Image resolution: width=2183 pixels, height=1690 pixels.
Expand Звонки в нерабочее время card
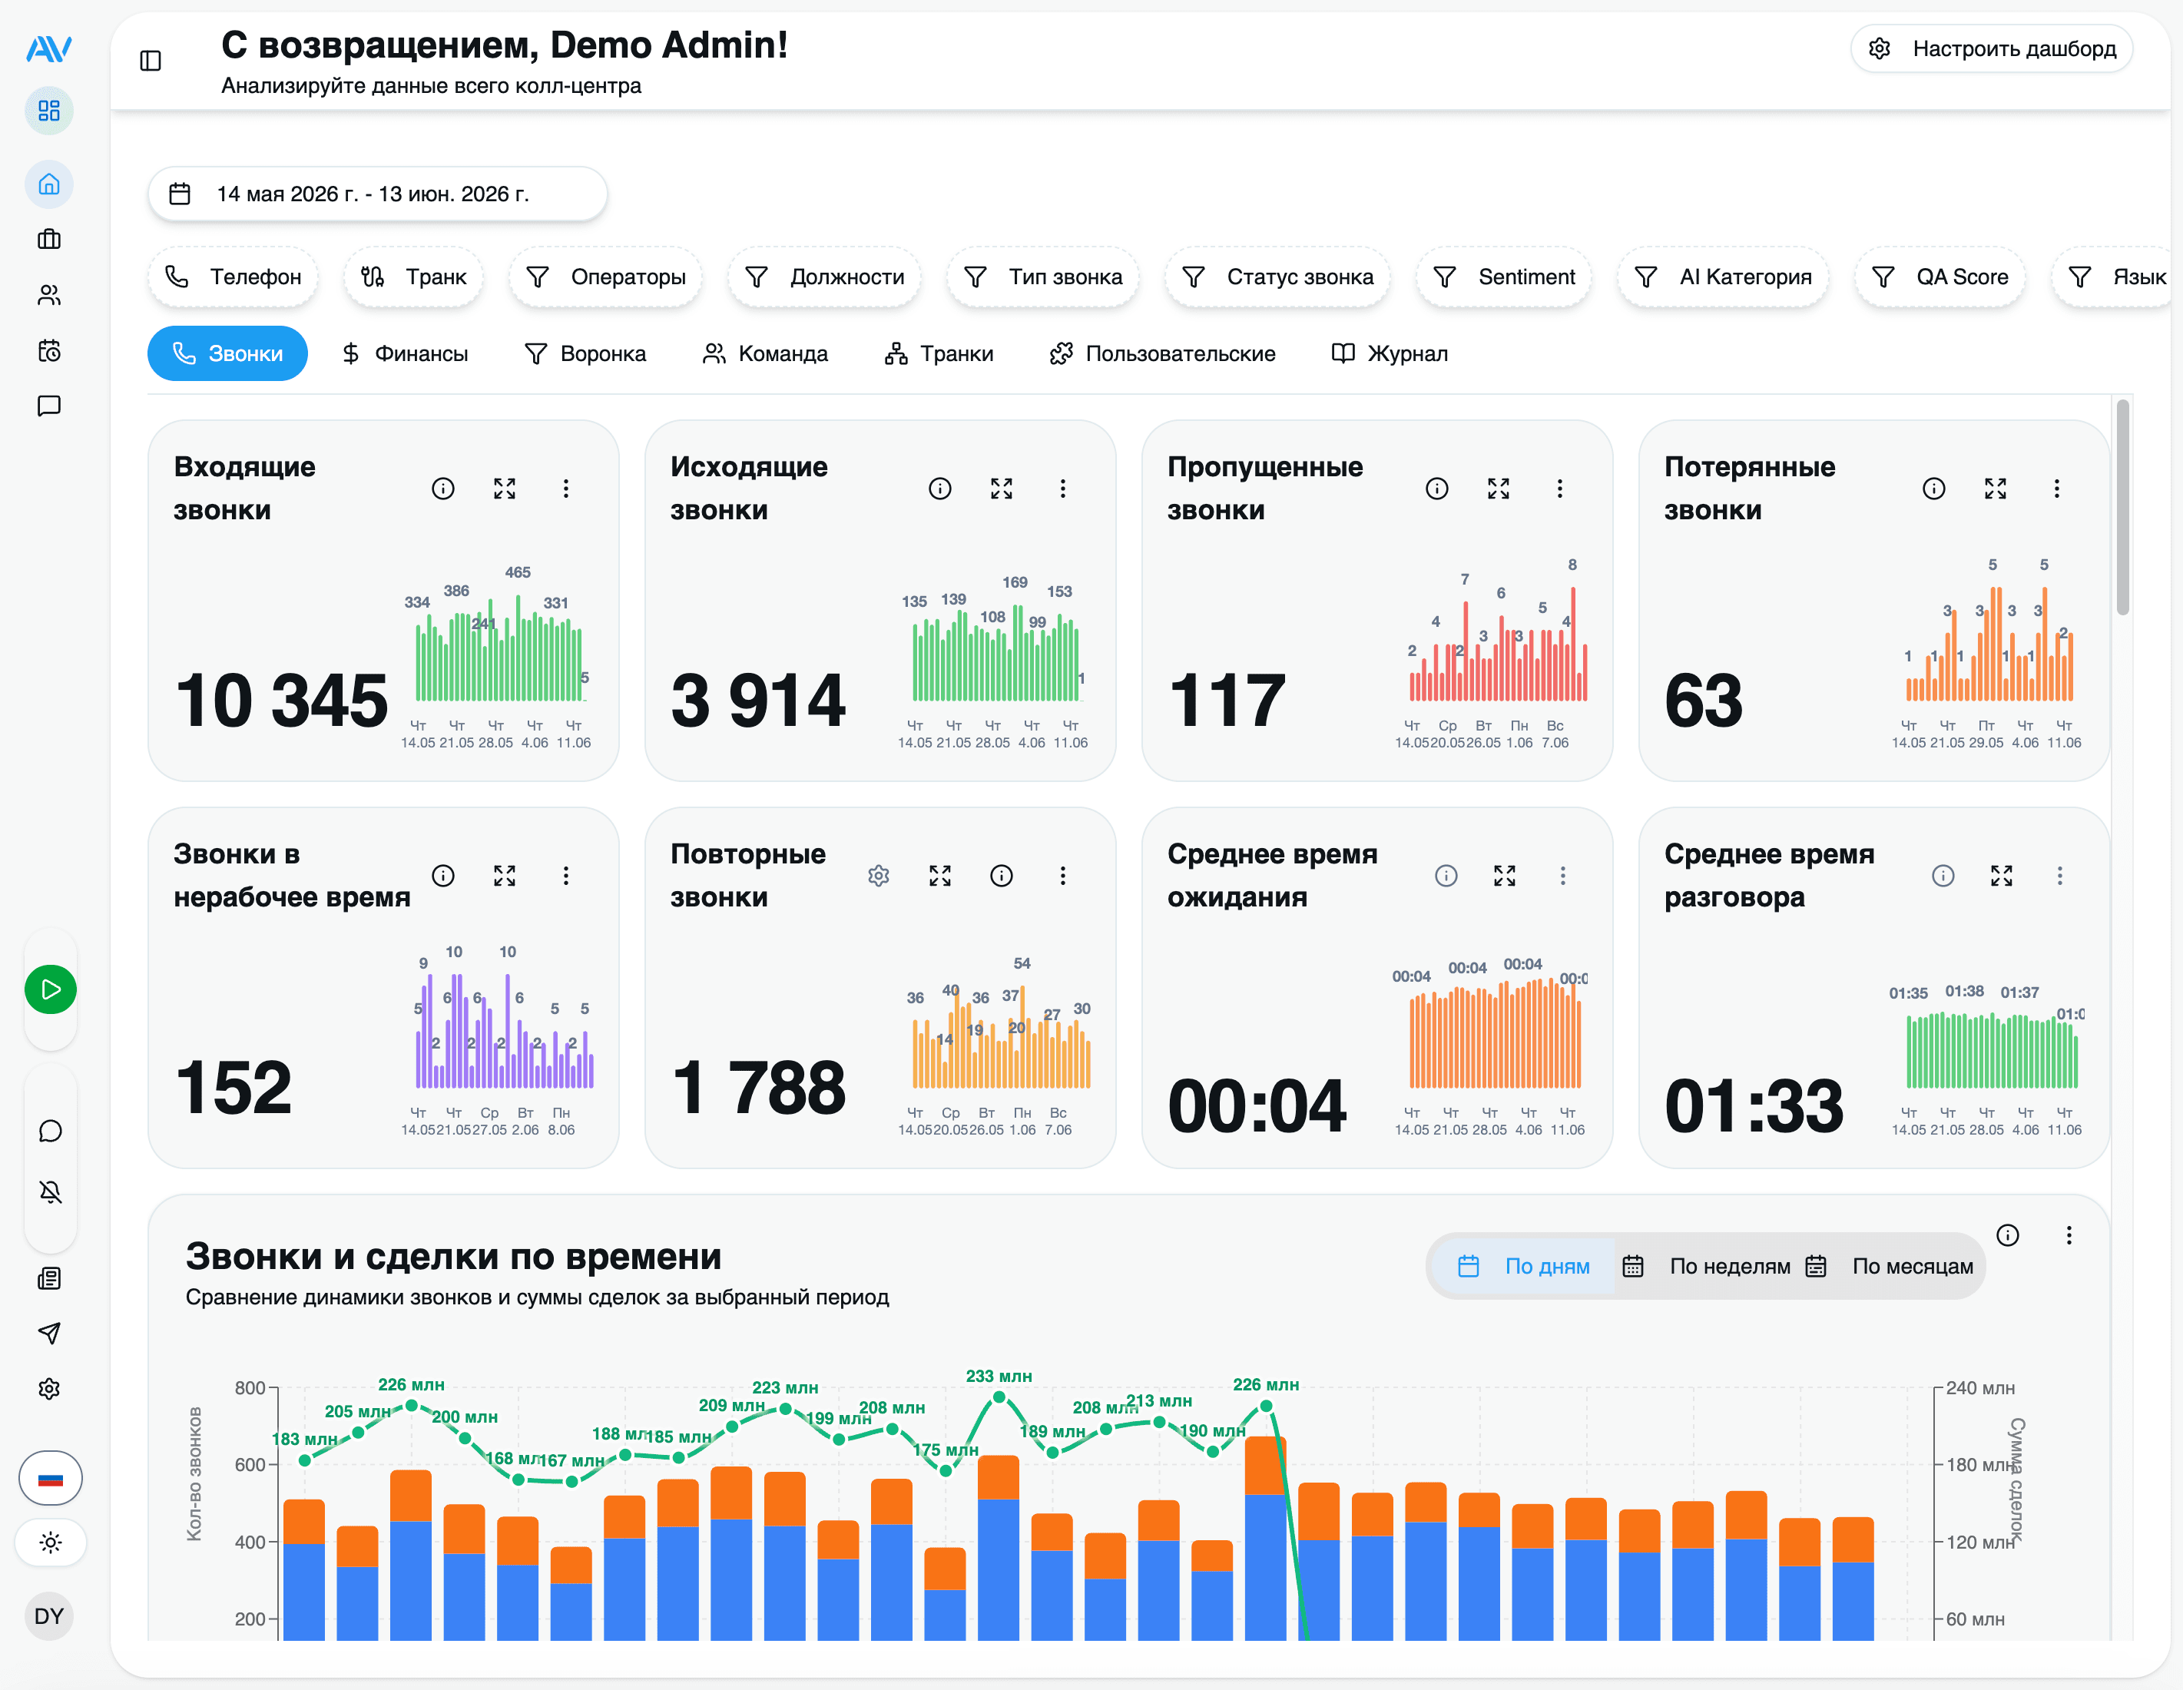505,876
